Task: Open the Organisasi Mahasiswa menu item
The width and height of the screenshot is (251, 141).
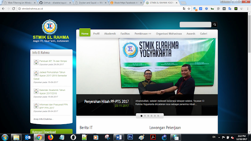Action: click(x=169, y=34)
